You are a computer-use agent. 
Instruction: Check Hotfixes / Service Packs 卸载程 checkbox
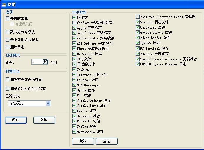click(x=138, y=17)
